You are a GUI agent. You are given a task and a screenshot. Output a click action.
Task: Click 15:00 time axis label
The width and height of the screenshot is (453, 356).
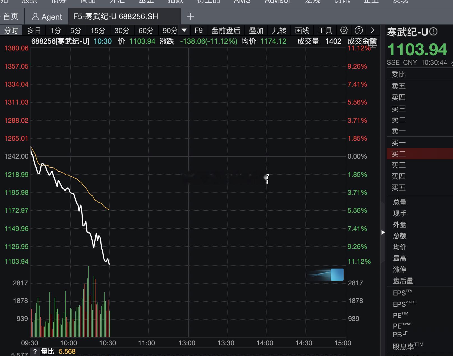point(343,343)
